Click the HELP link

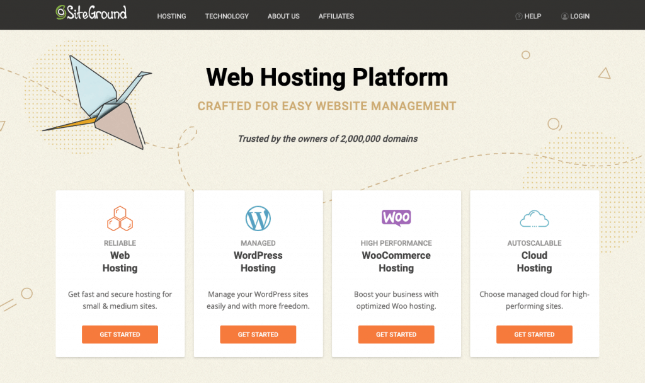(528, 16)
